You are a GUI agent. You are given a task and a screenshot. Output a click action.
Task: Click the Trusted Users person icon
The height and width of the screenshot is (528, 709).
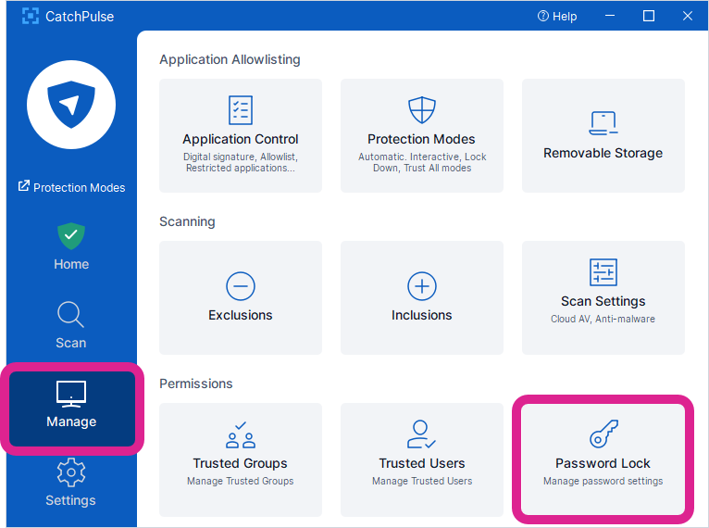tap(422, 434)
